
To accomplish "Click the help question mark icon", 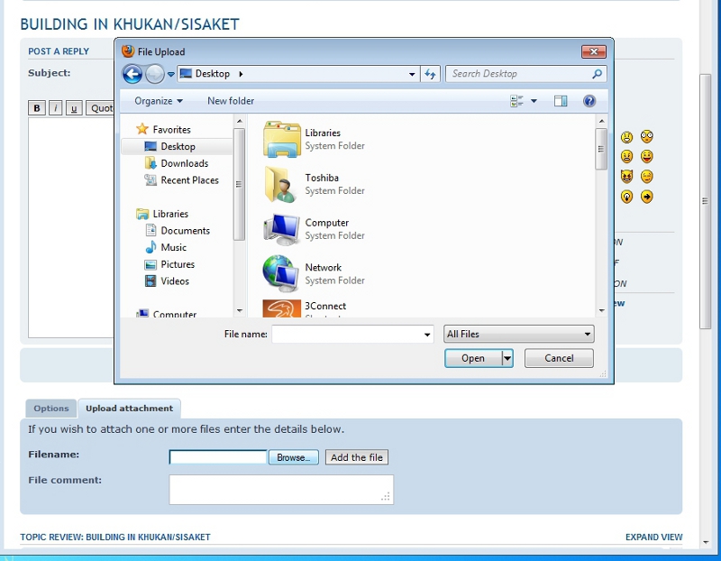I will 589,101.
